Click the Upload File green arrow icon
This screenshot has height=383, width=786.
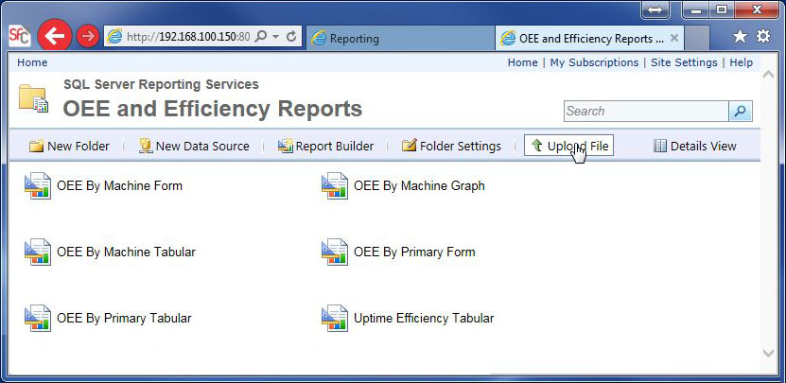[x=537, y=146]
